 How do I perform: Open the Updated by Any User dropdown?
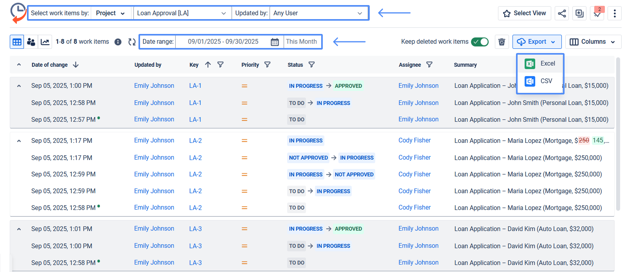[318, 13]
